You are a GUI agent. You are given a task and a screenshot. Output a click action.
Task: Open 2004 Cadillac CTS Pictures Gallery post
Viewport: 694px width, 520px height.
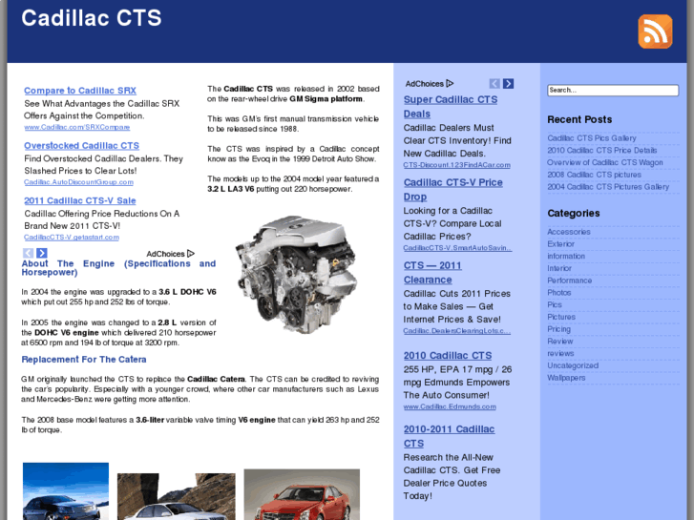[608, 187]
